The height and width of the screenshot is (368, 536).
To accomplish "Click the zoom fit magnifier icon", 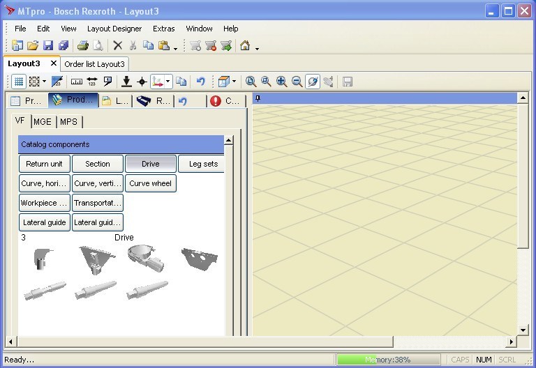I will tap(251, 82).
